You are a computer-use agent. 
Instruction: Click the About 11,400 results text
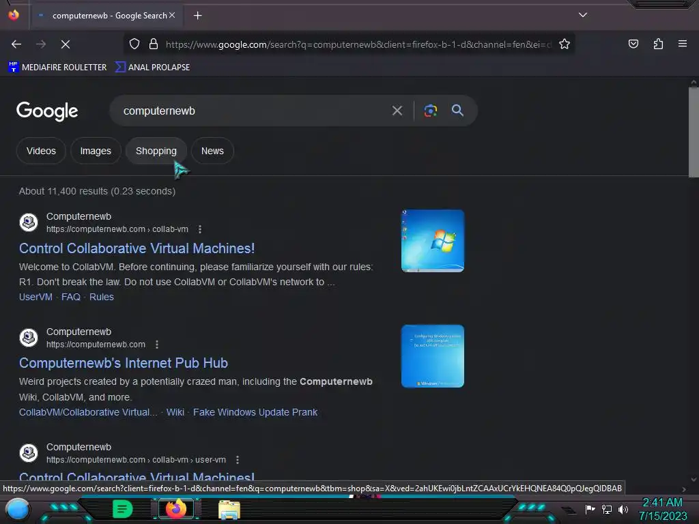[x=97, y=191]
